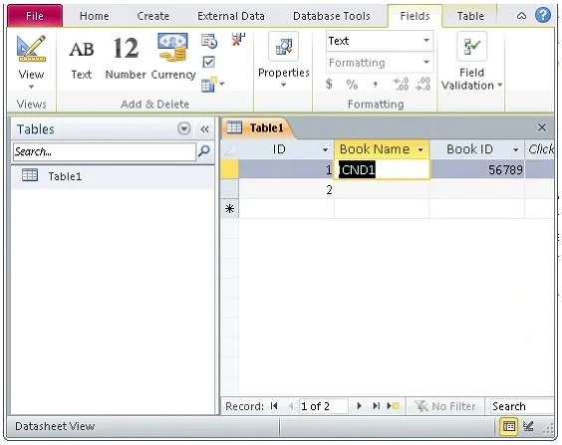Go to the last record
This screenshot has height=445, width=562.
click(x=376, y=406)
